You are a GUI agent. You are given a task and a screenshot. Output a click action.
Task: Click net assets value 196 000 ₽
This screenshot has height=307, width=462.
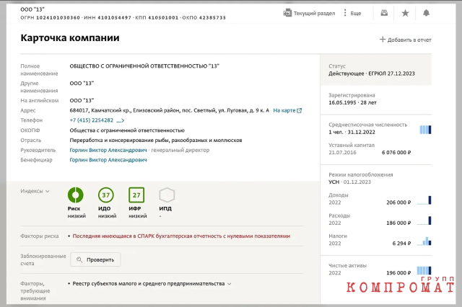click(398, 273)
